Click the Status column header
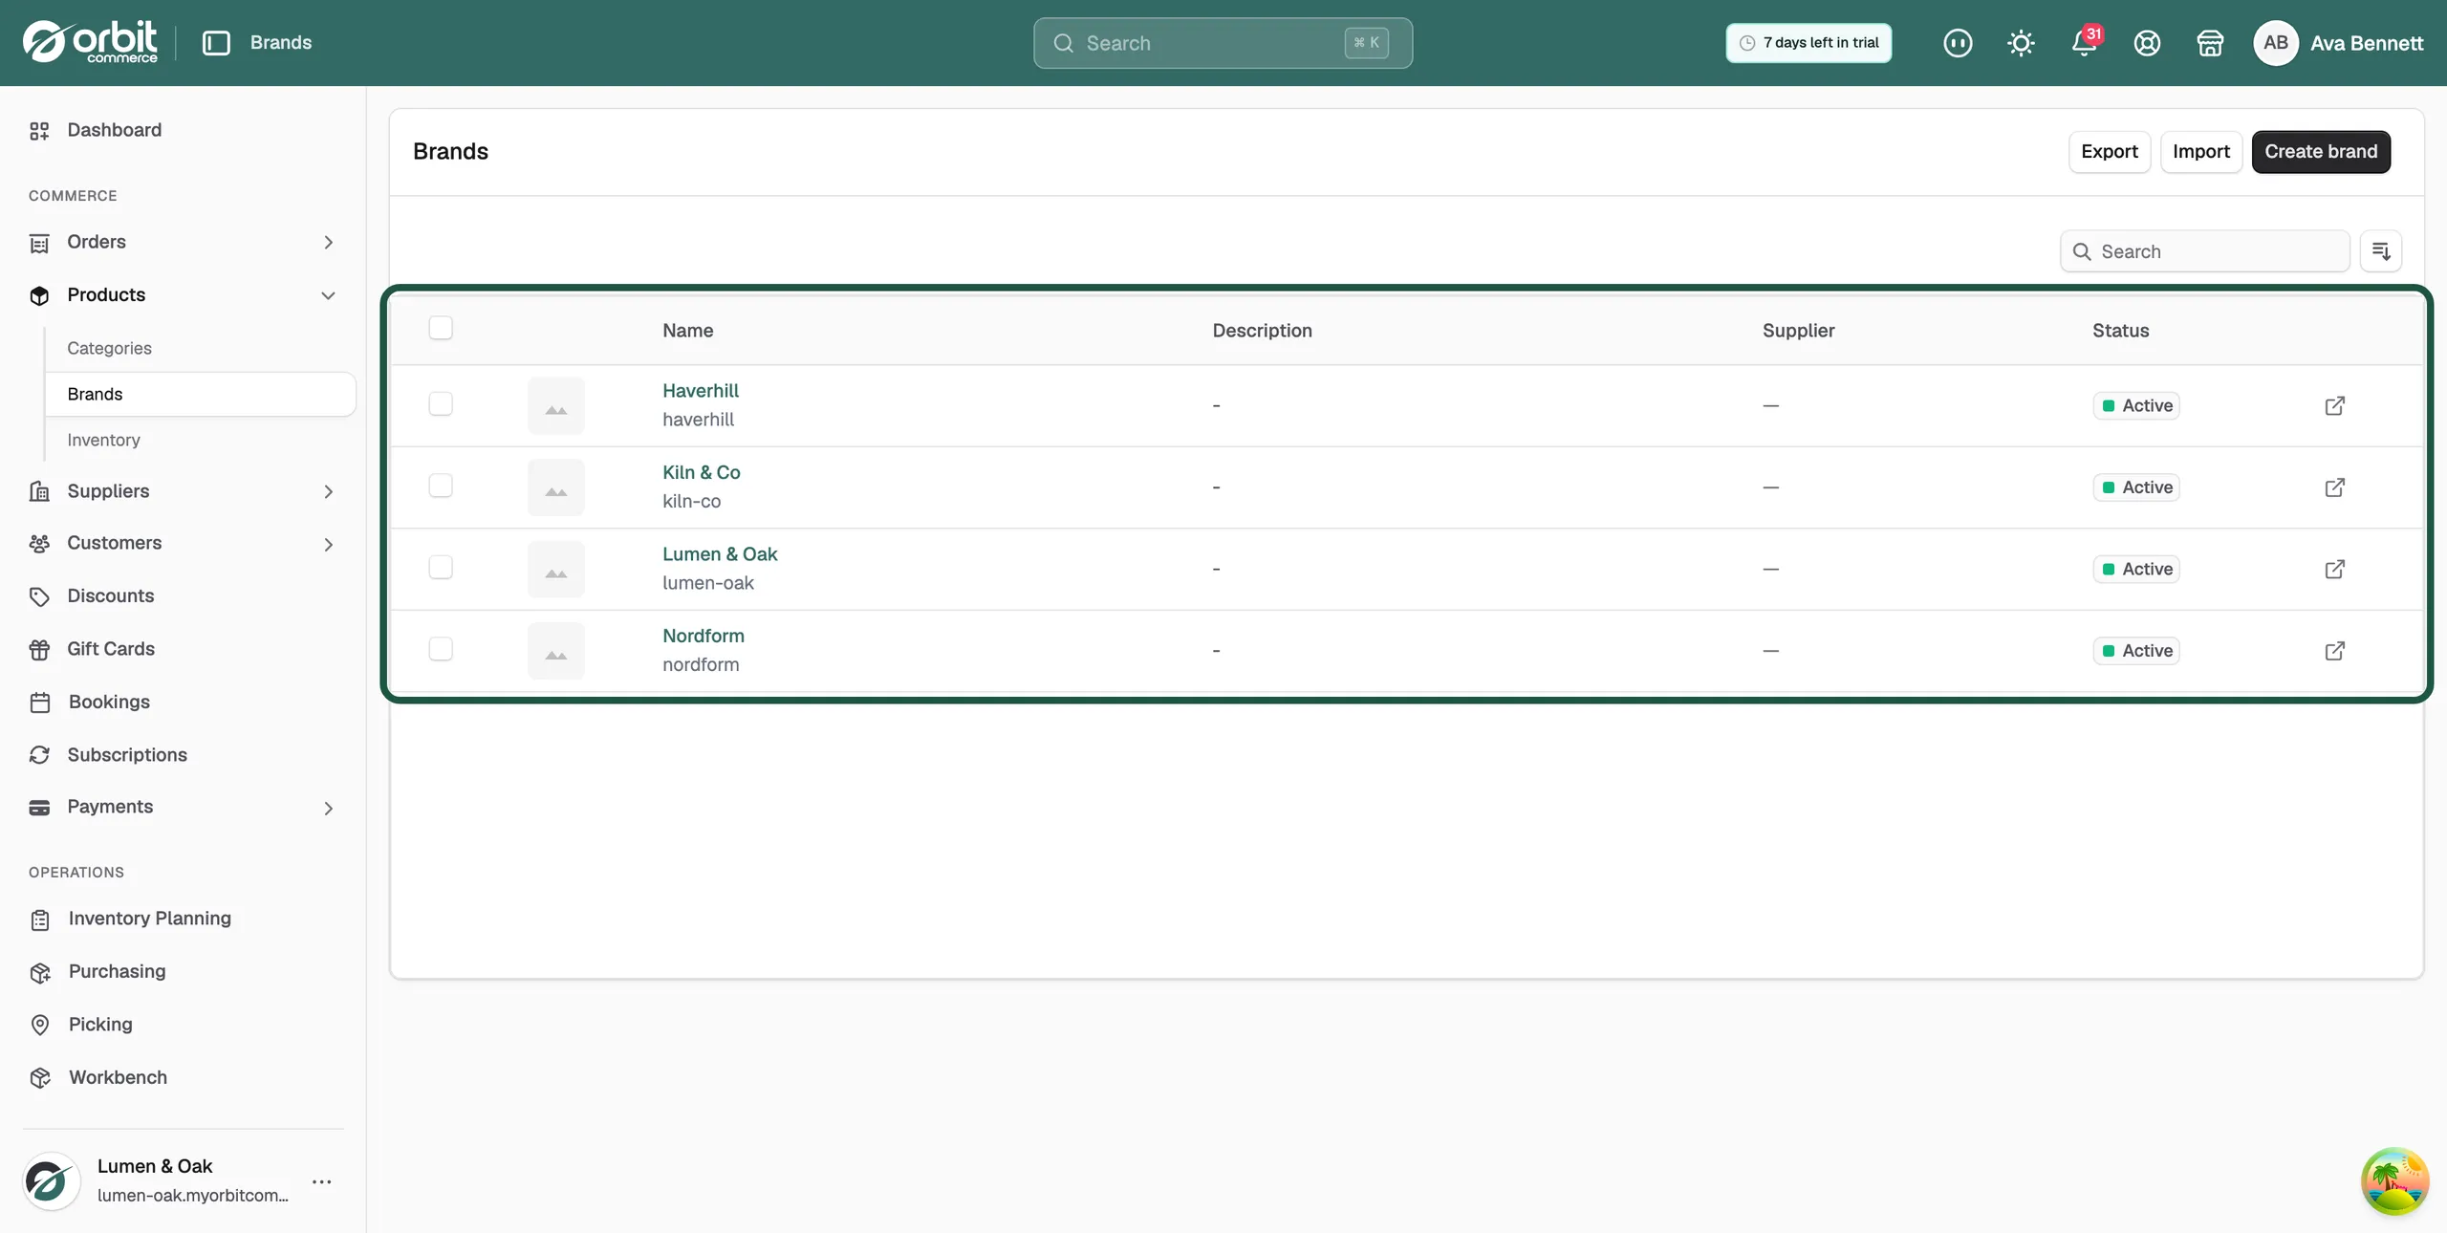This screenshot has width=2447, height=1233. point(2120,331)
